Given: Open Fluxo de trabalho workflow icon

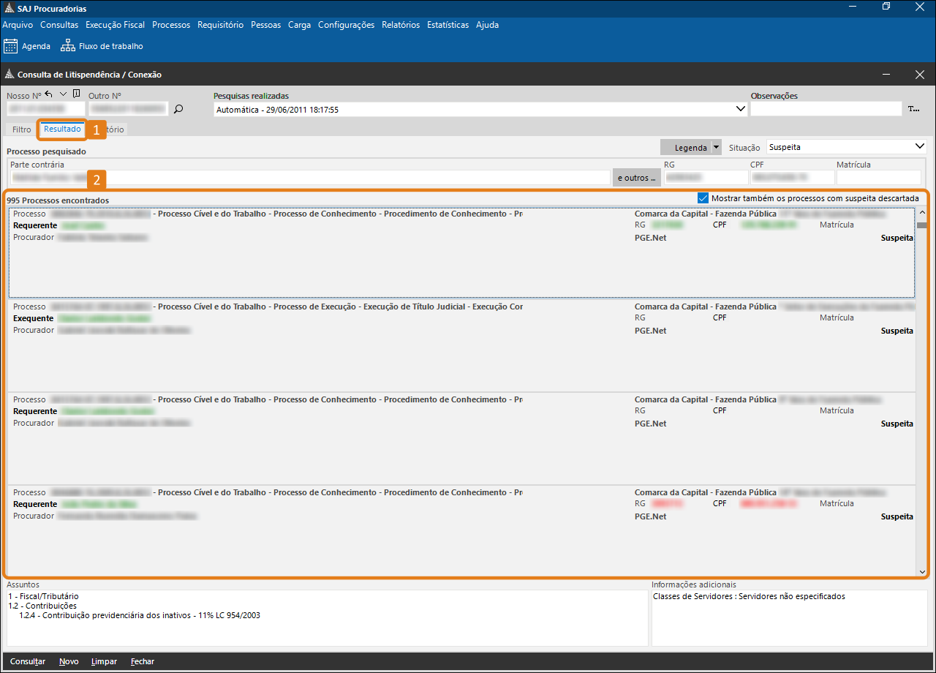Looking at the screenshot, I should (x=68, y=46).
